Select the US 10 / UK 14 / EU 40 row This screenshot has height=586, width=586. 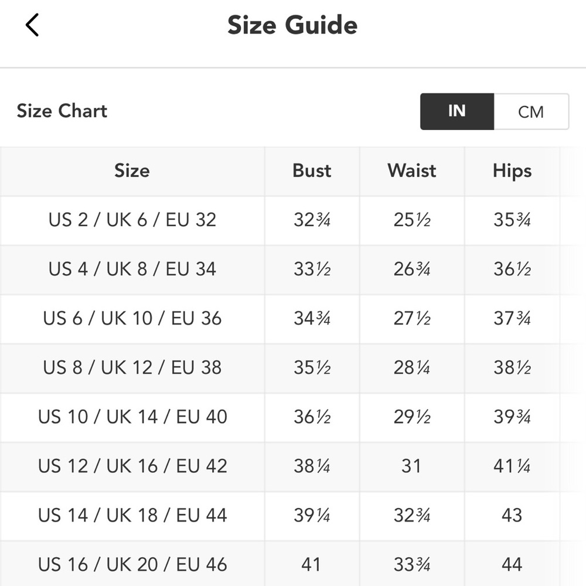[293, 417]
